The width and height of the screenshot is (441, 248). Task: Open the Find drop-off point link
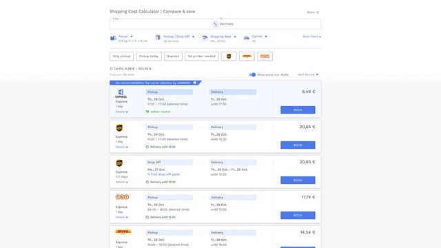164,174
